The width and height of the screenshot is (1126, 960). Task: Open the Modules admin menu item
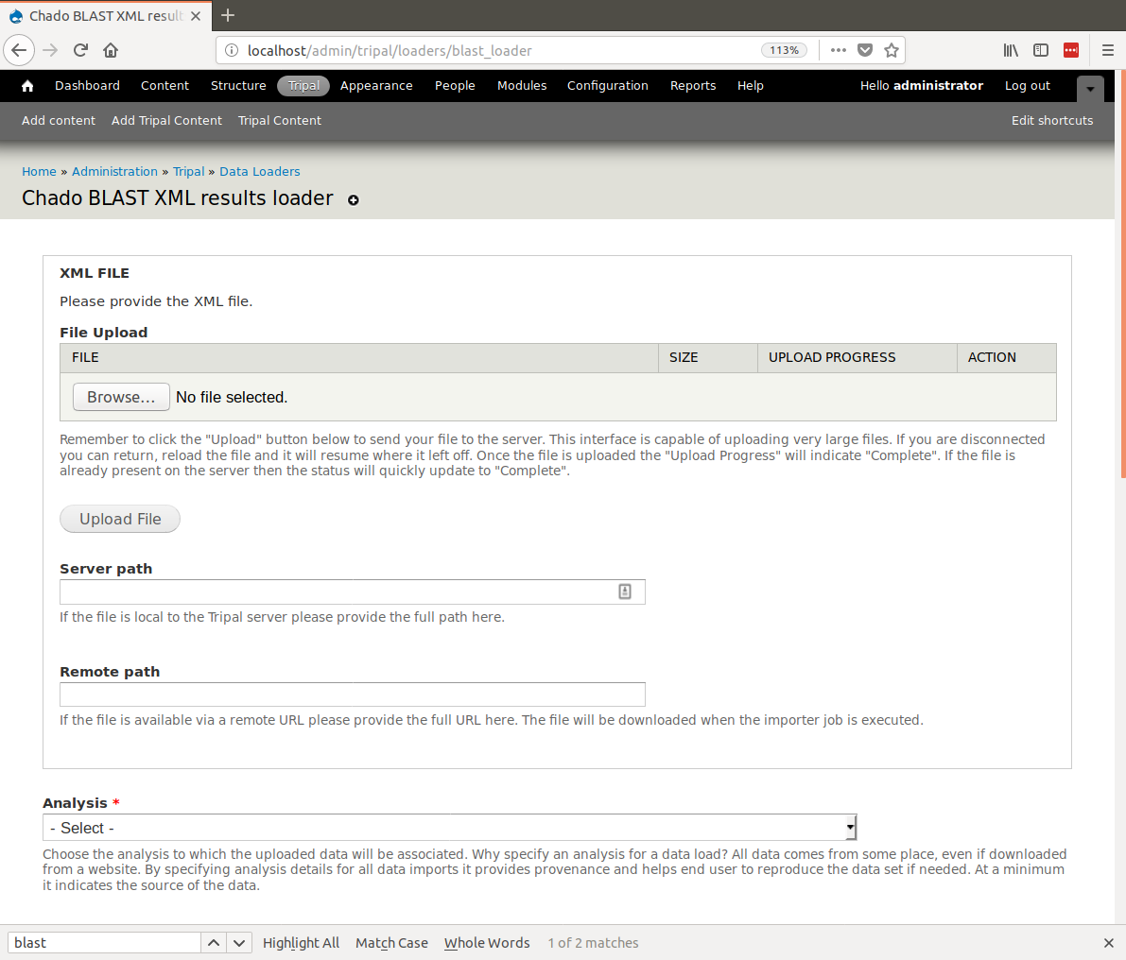tap(522, 86)
